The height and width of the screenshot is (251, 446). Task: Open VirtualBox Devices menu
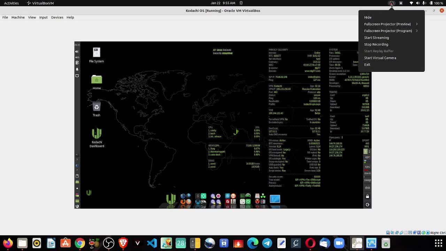click(57, 17)
